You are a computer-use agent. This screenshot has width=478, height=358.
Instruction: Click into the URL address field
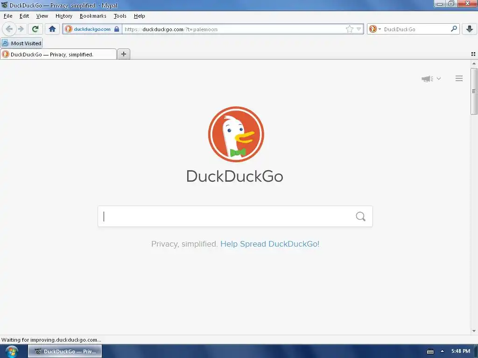(233, 29)
